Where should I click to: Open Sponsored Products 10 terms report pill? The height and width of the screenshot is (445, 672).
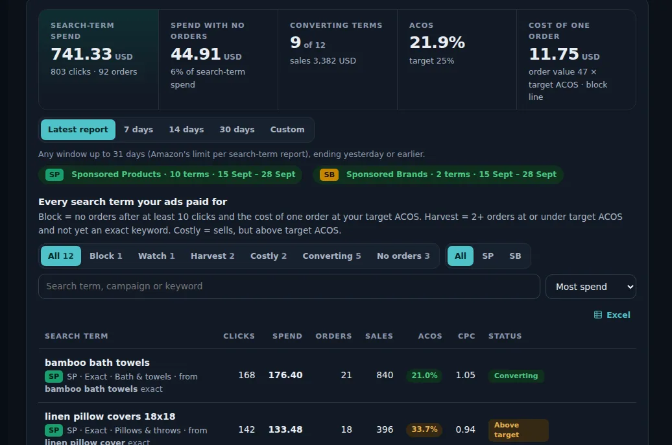[170, 174]
